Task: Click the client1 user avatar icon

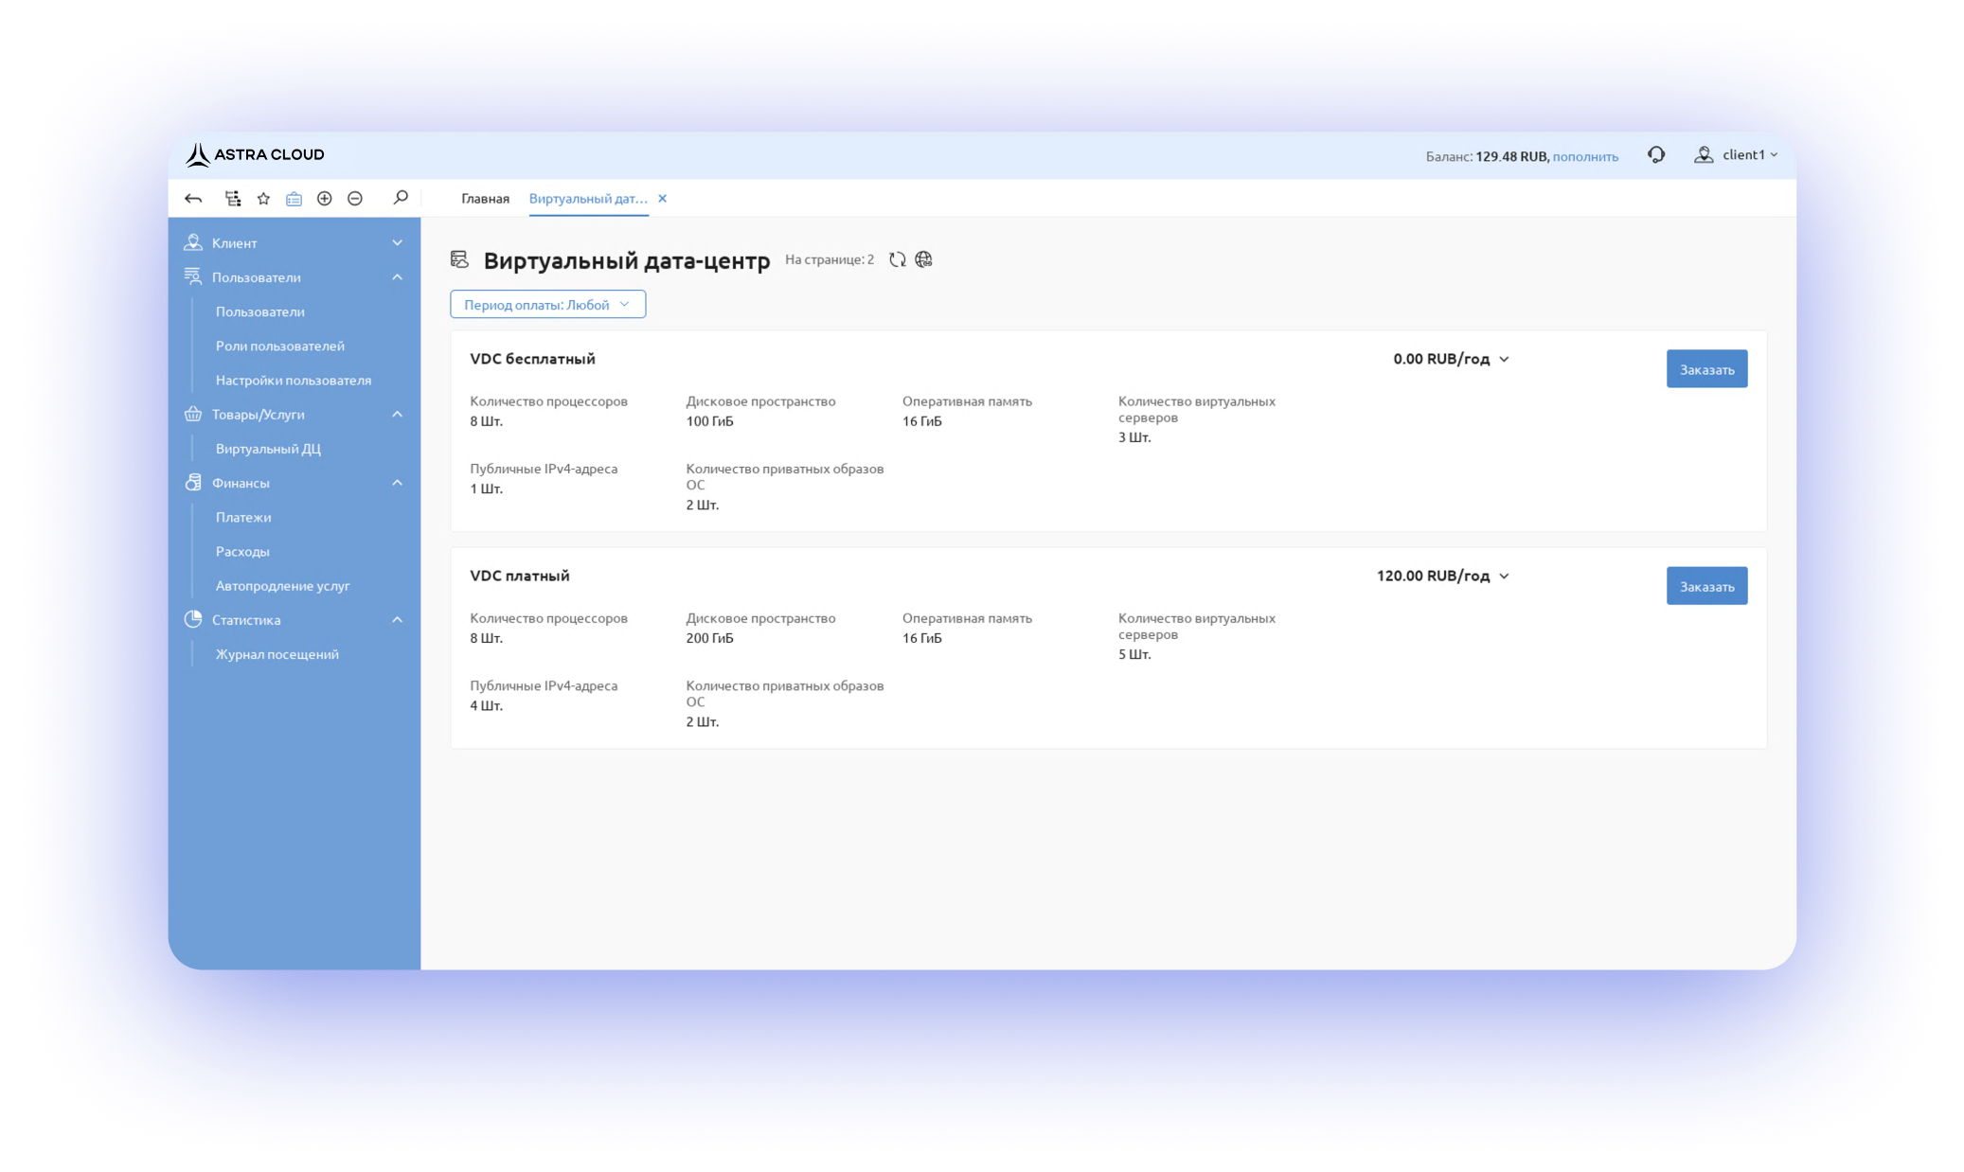Action: tap(1704, 154)
